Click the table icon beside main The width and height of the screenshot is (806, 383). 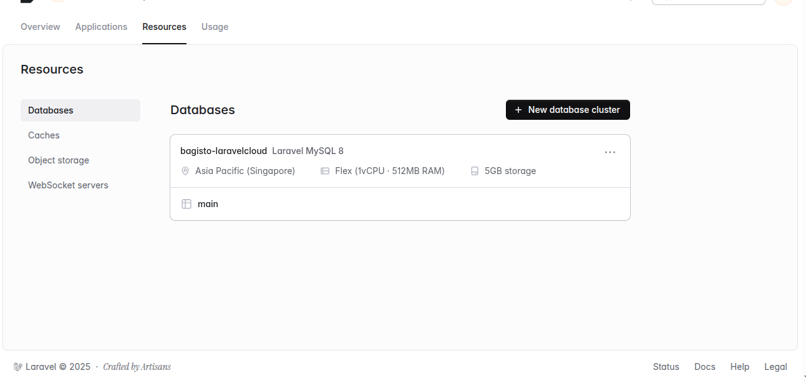click(x=187, y=204)
